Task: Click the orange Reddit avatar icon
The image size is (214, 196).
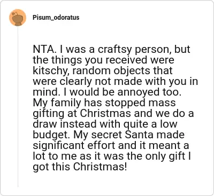Action: pos(18,18)
